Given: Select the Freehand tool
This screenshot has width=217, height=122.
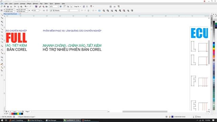Looking at the screenshot, I should pyautogui.click(x=2, y=29).
